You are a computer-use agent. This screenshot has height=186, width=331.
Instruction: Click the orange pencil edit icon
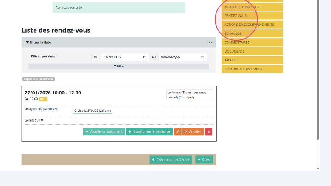pyautogui.click(x=177, y=131)
